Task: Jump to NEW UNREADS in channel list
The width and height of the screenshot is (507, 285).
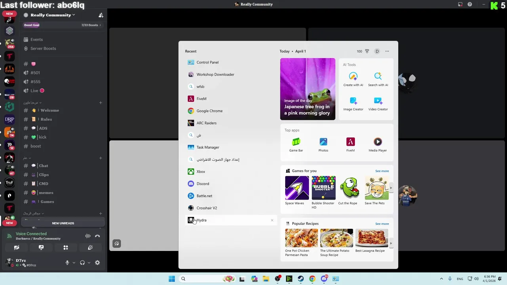Action: pos(63,223)
